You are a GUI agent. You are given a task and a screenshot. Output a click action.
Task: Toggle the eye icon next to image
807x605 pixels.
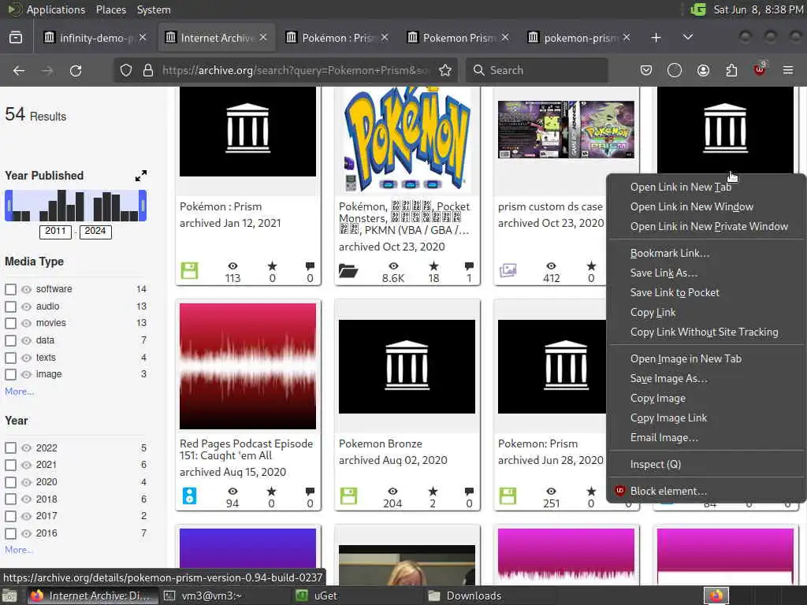(26, 374)
